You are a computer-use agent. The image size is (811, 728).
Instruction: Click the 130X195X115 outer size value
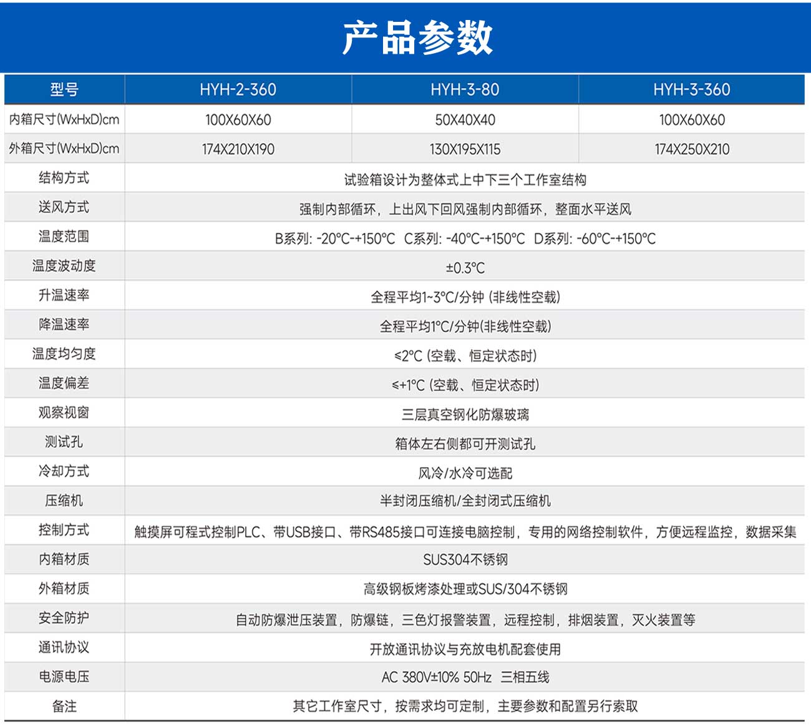coord(465,149)
